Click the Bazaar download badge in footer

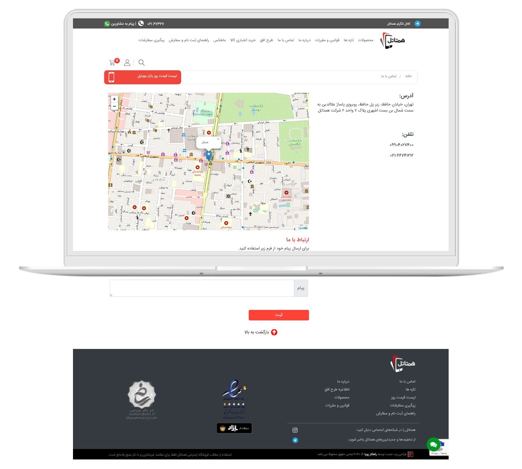[234, 428]
